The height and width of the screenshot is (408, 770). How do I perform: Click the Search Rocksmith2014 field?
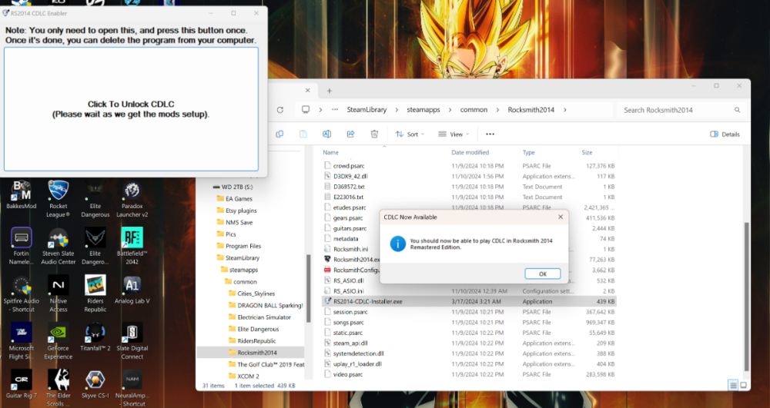click(678, 110)
